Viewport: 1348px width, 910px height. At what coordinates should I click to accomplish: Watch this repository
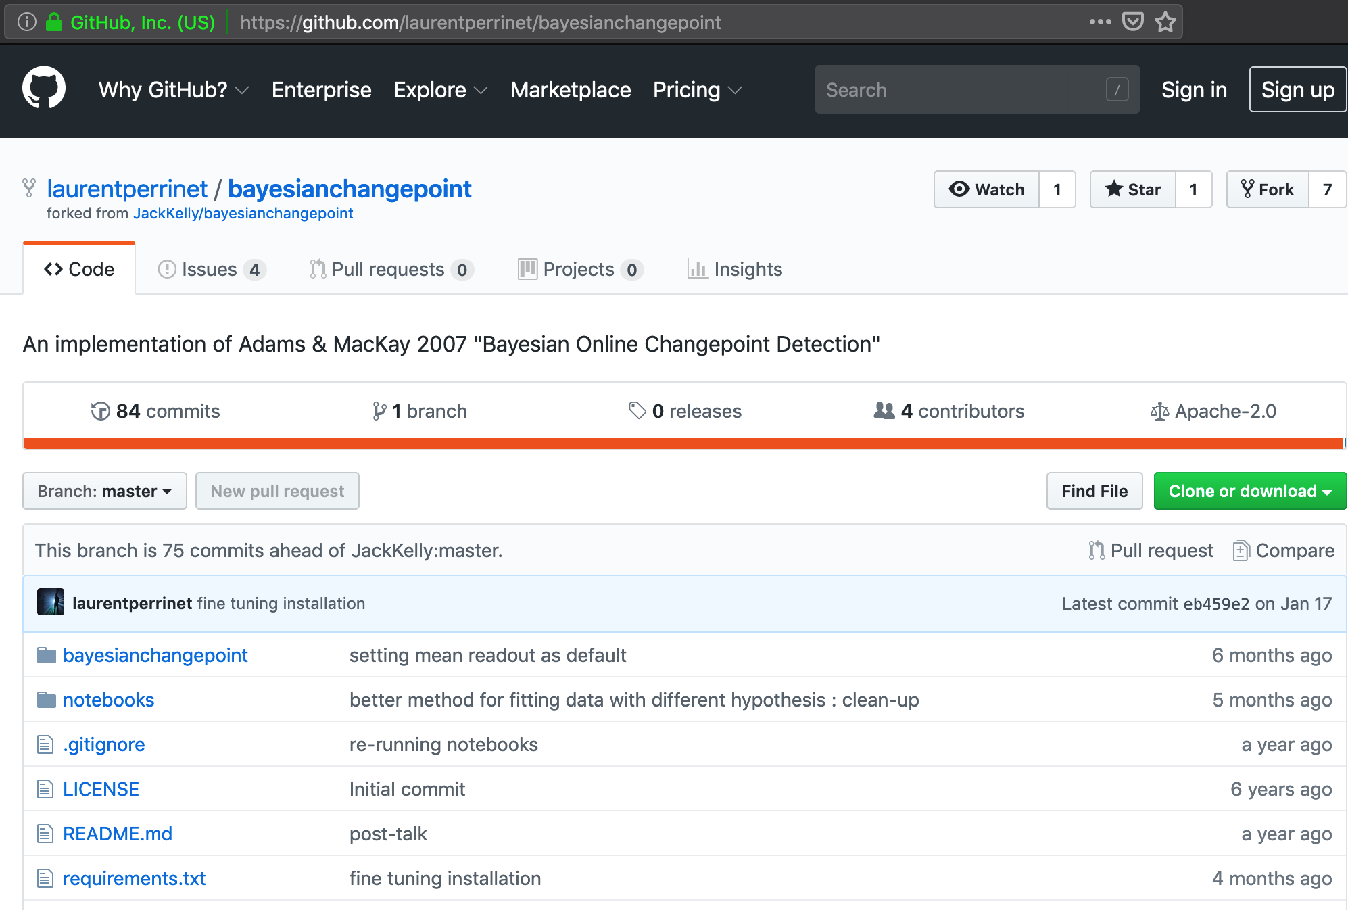[x=987, y=189]
